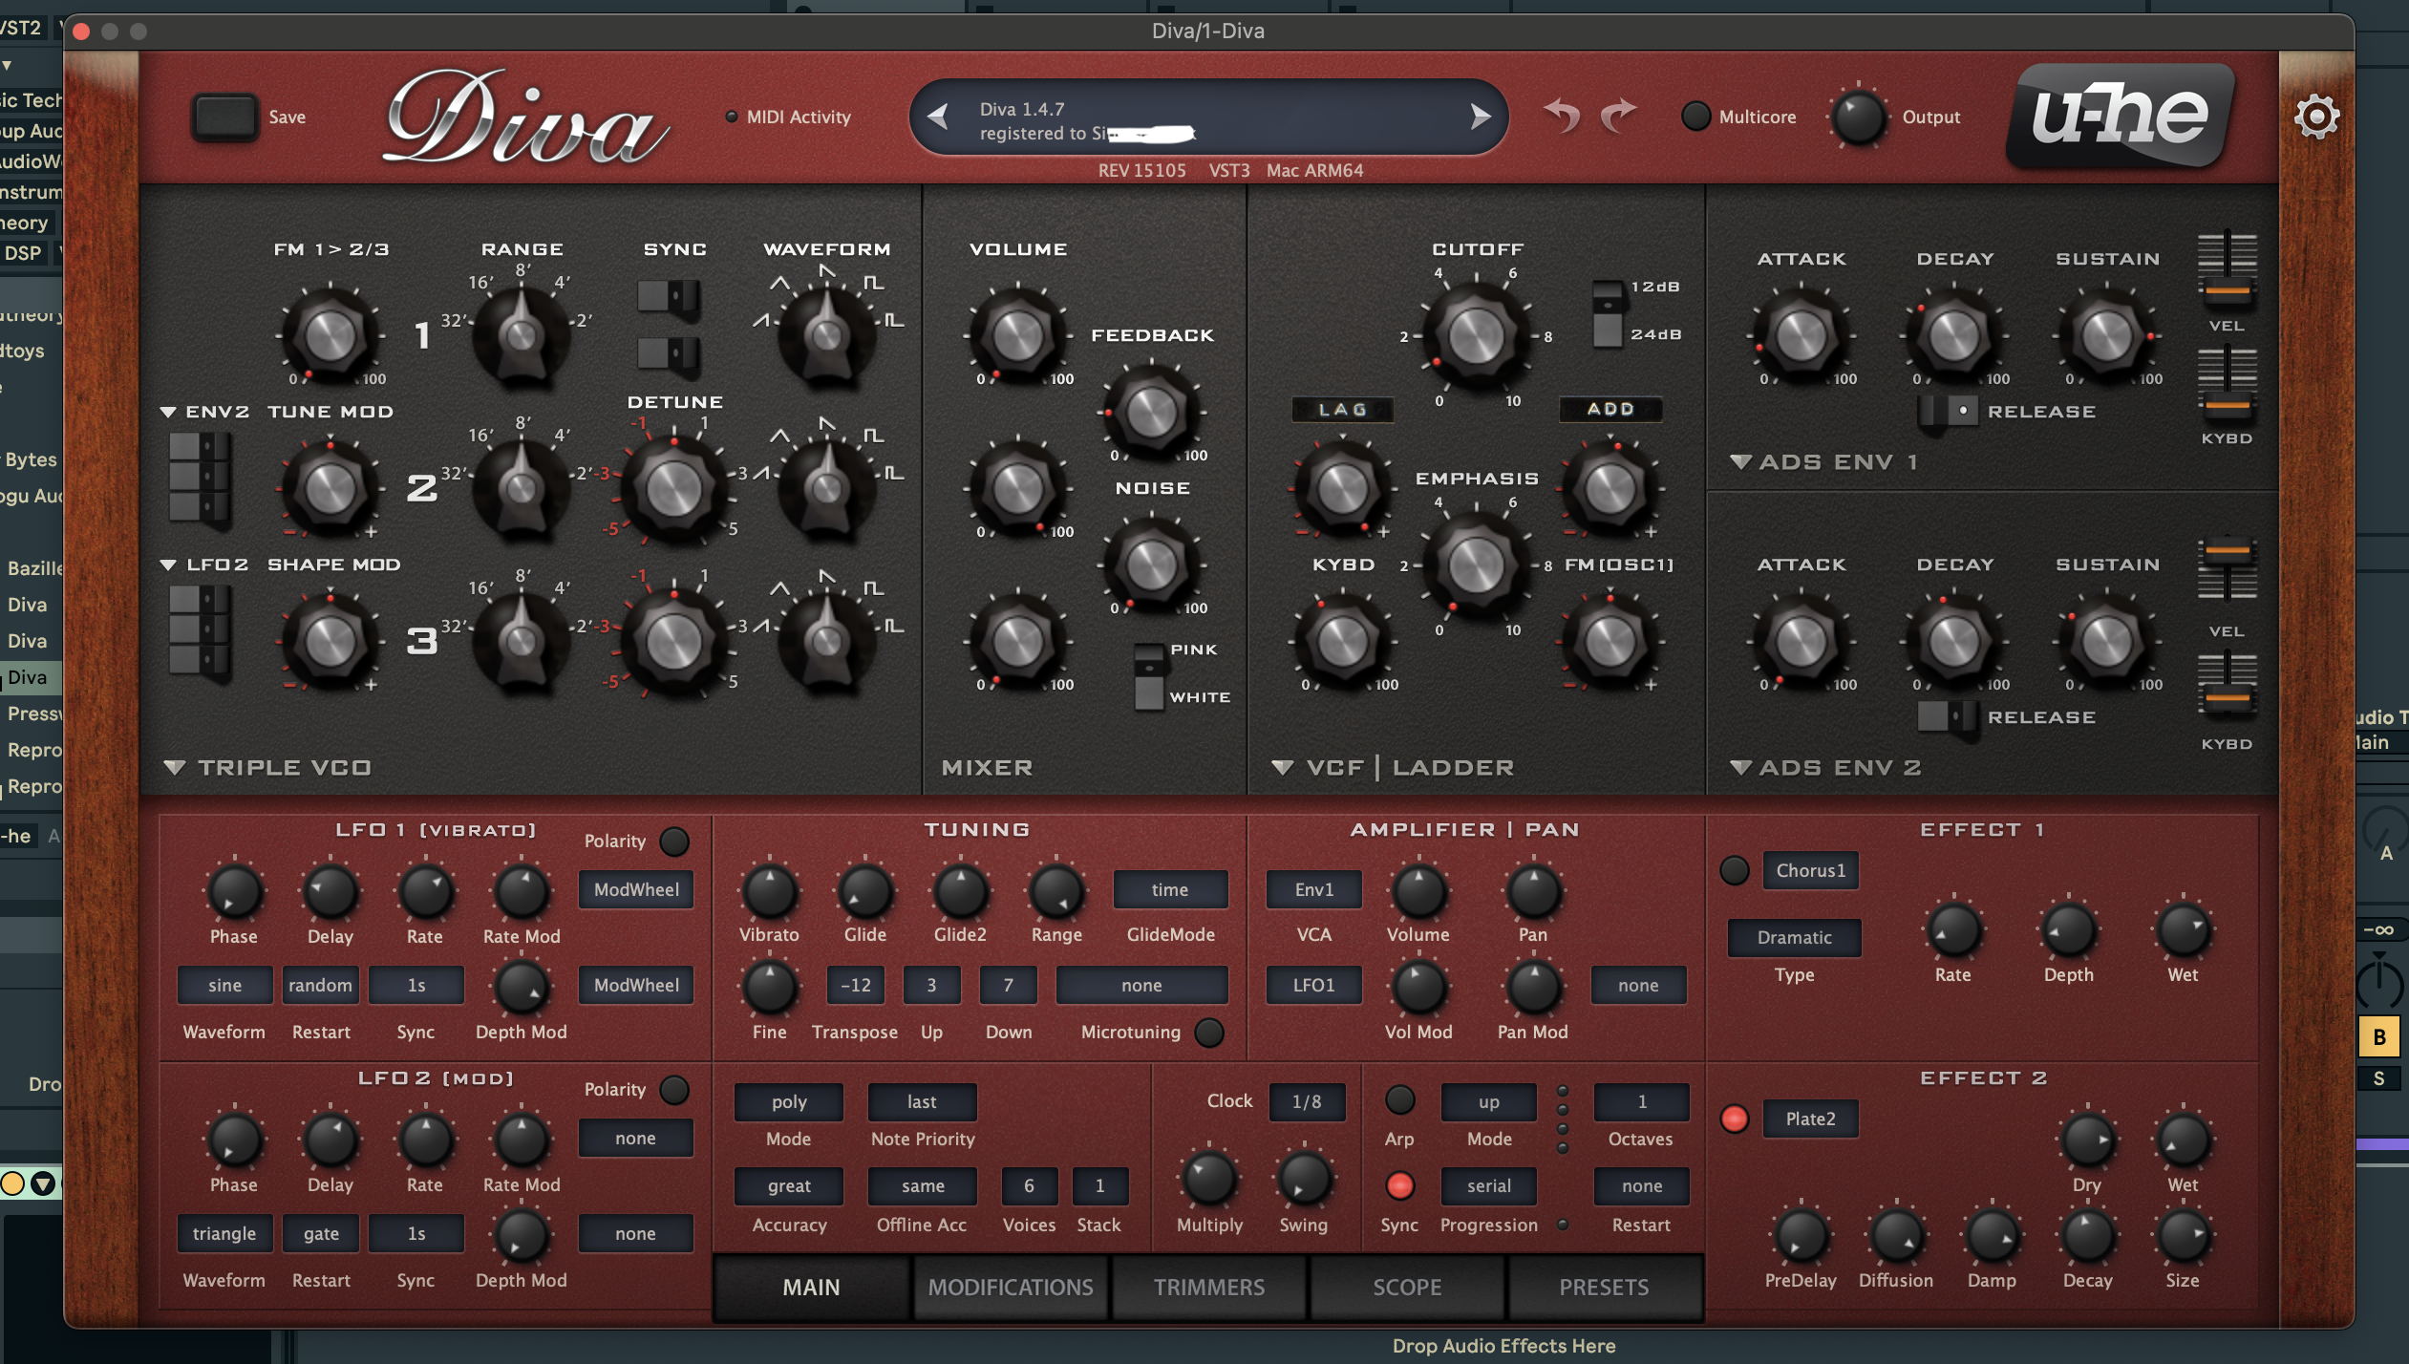Click the u-he logo badge

tap(2120, 116)
